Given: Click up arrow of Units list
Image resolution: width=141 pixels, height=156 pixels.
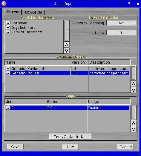Looking at the screenshot, I should (x=134, y=123).
